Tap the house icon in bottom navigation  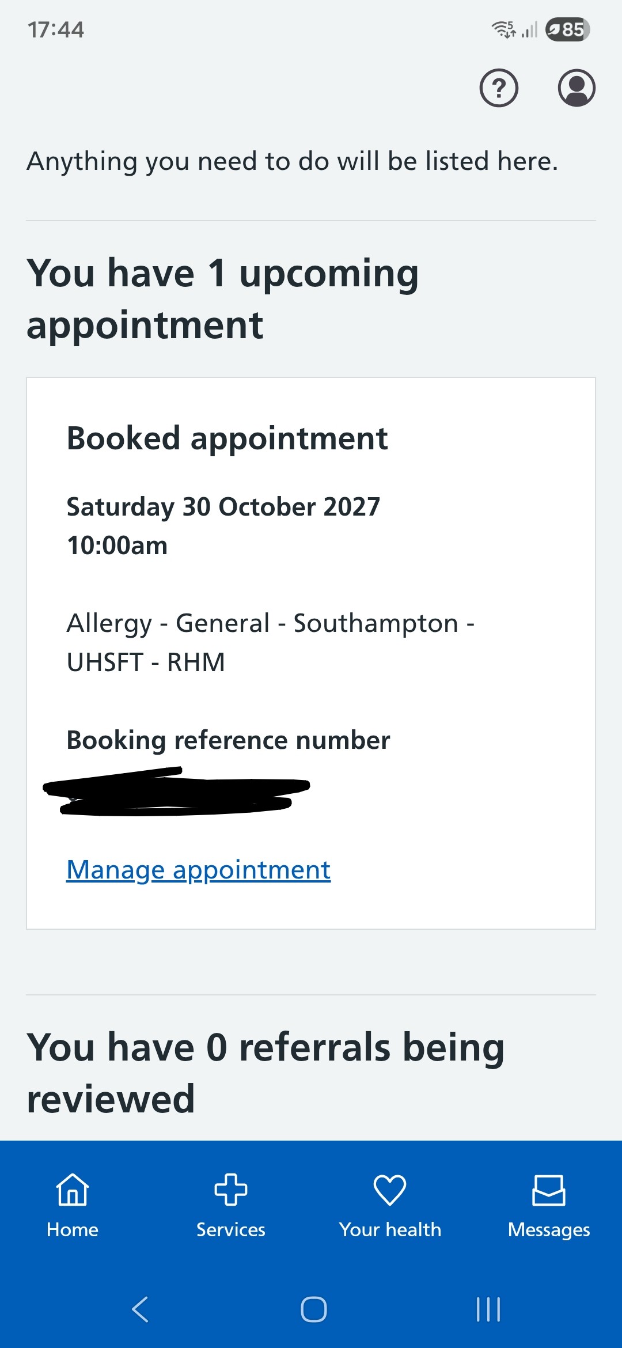pos(73,1190)
